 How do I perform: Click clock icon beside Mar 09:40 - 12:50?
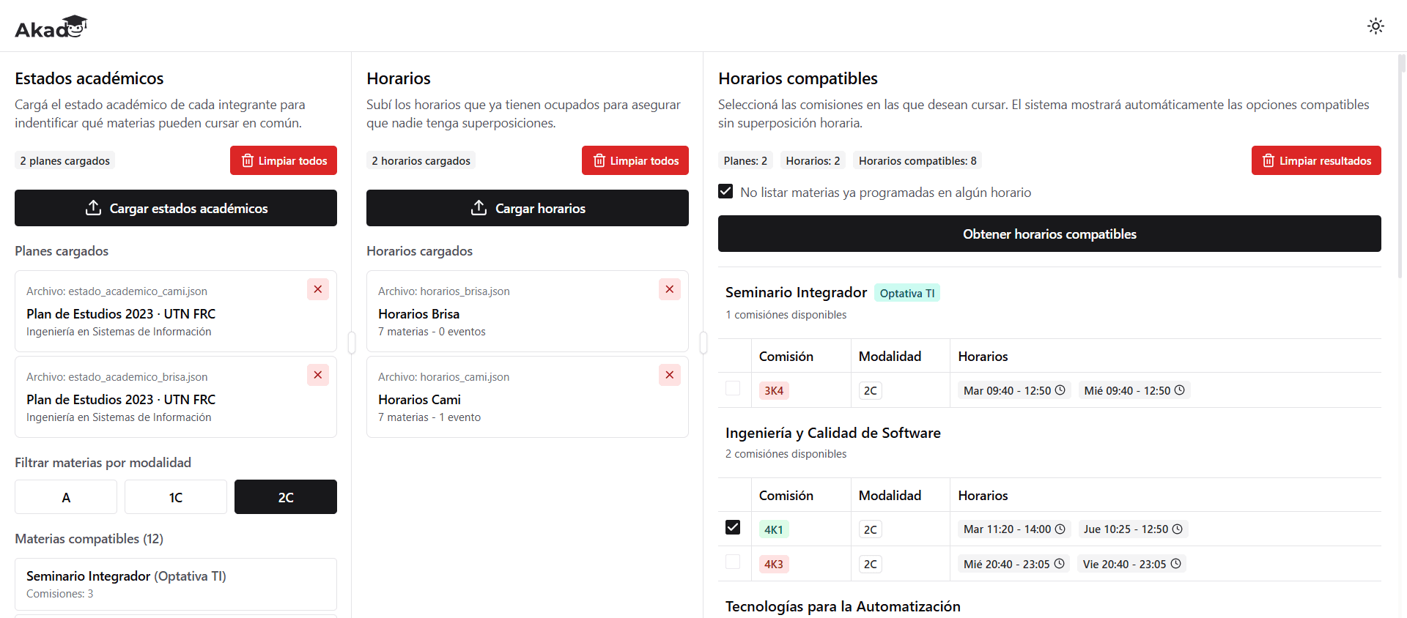pos(1060,390)
